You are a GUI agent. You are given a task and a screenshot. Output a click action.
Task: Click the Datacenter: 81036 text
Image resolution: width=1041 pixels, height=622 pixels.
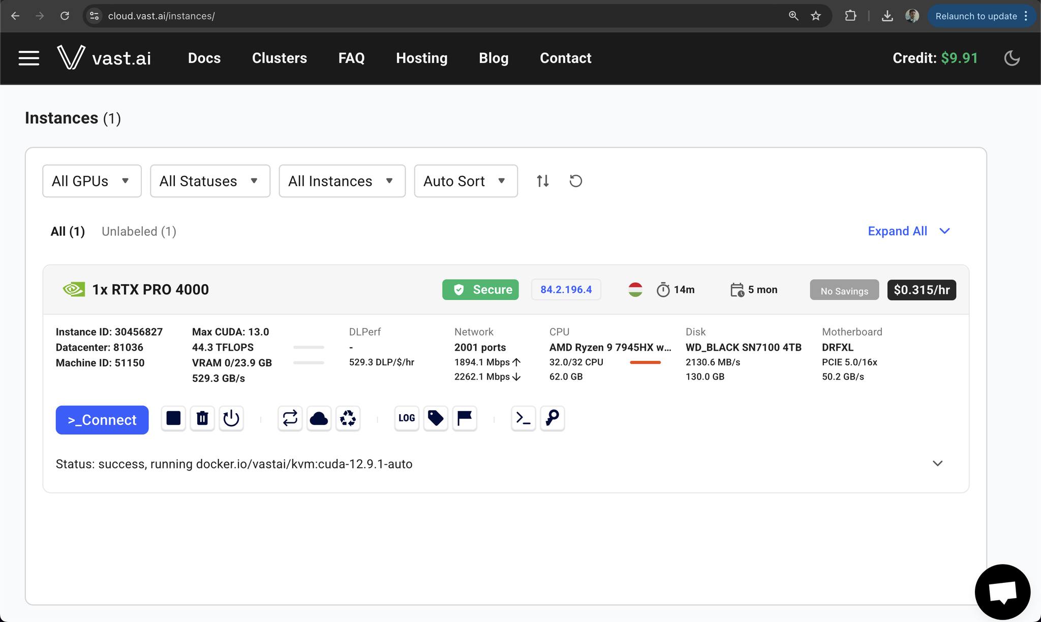point(100,348)
